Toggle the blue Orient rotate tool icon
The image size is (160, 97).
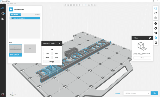(x=156, y=38)
